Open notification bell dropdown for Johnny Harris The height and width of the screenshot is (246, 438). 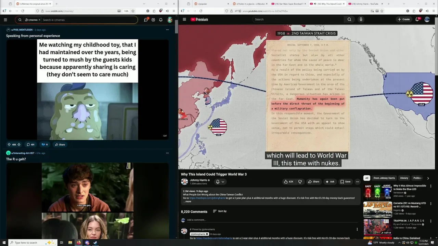pyautogui.click(x=220, y=182)
